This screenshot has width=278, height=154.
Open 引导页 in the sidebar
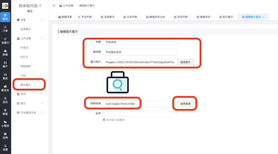tap(24, 48)
